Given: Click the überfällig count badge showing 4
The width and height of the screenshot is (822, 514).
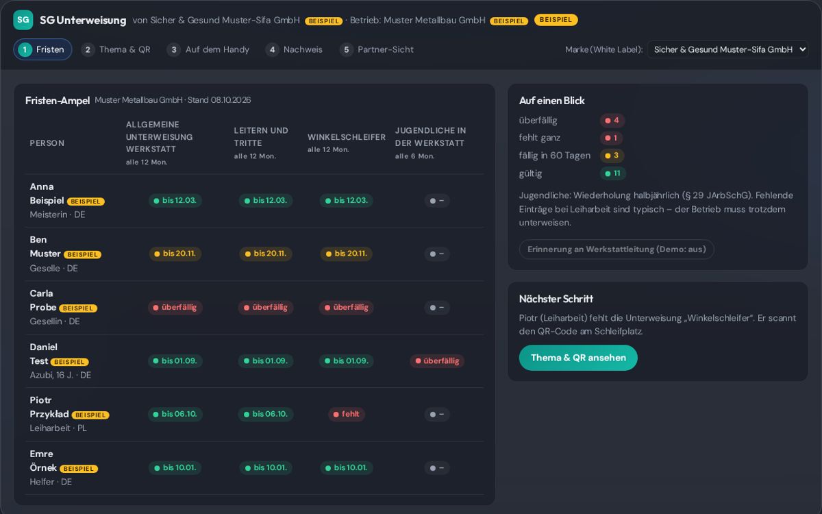Looking at the screenshot, I should pos(612,121).
